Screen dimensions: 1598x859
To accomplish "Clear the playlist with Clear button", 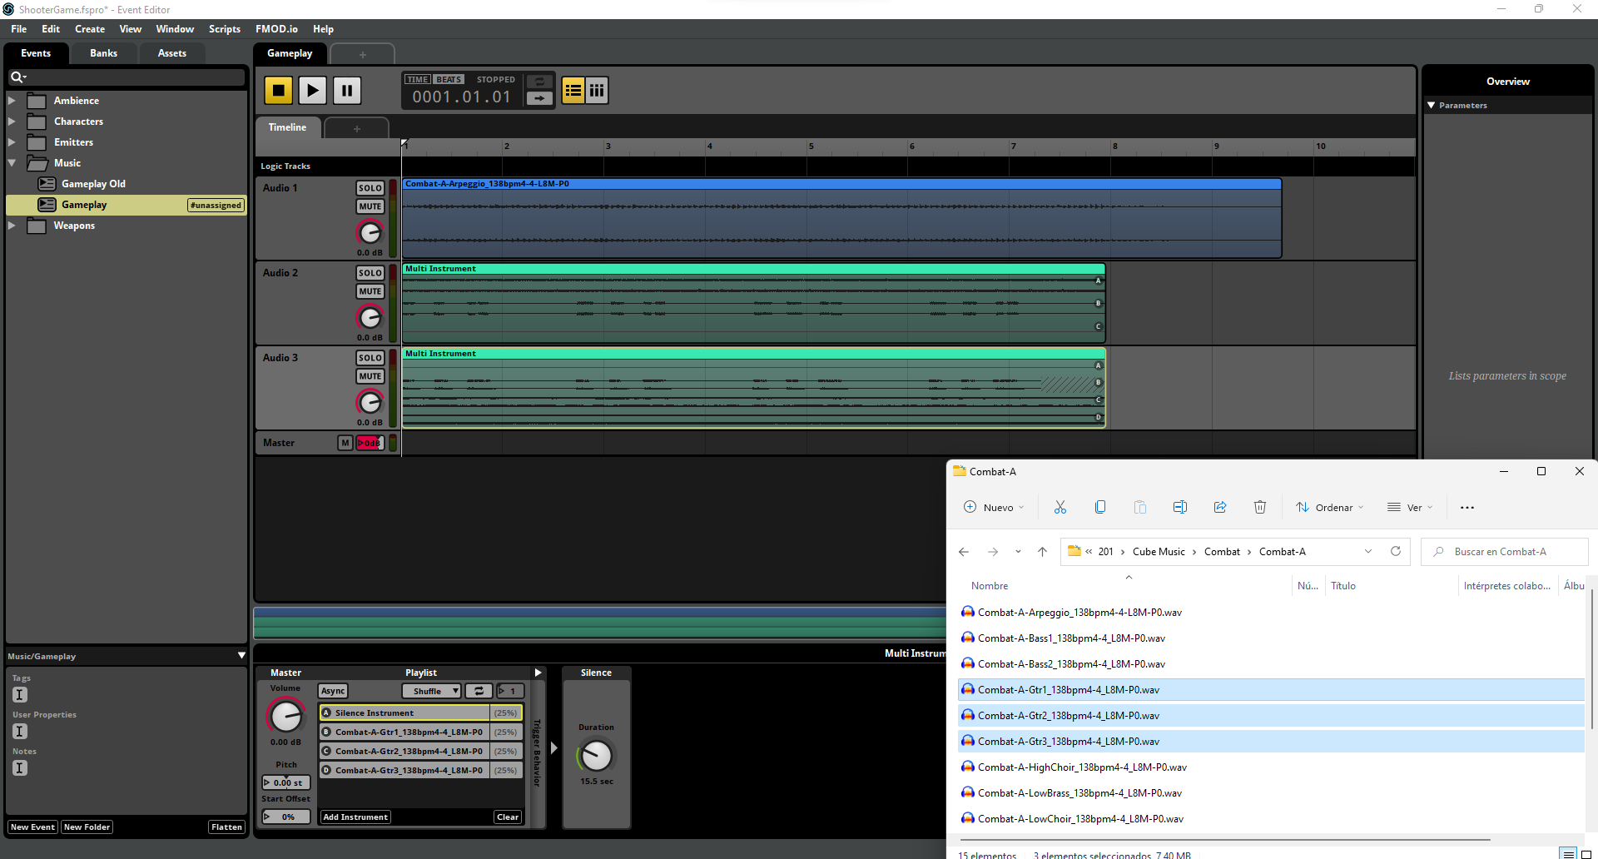I will point(508,817).
